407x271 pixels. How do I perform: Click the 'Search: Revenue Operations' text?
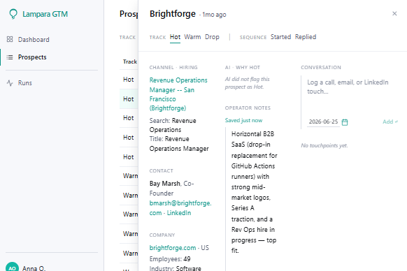click(x=173, y=125)
